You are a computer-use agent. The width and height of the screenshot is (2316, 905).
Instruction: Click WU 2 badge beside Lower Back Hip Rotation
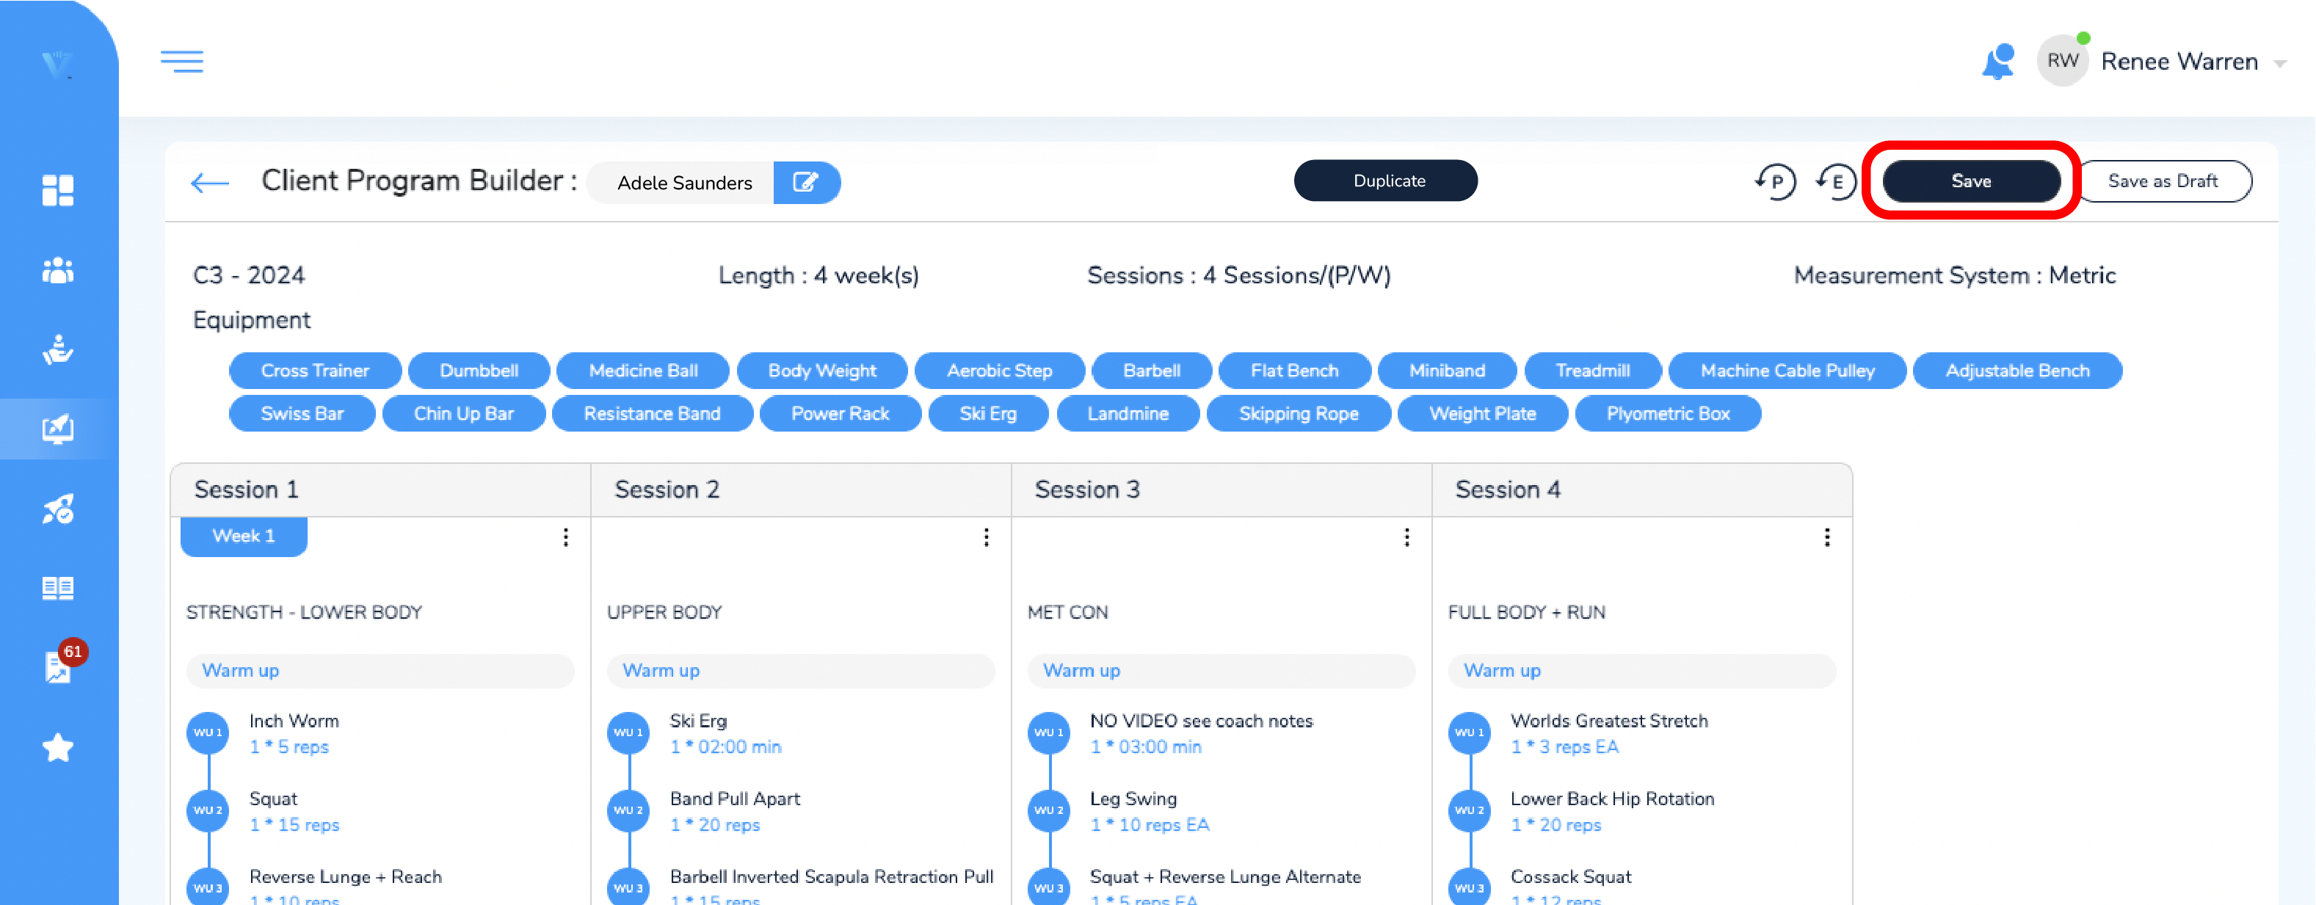coord(1470,810)
